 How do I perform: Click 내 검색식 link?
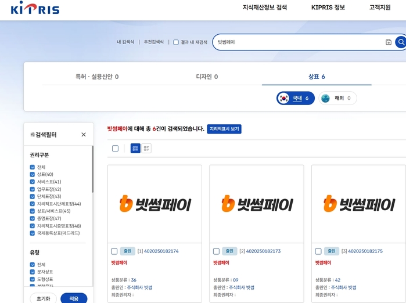[125, 42]
